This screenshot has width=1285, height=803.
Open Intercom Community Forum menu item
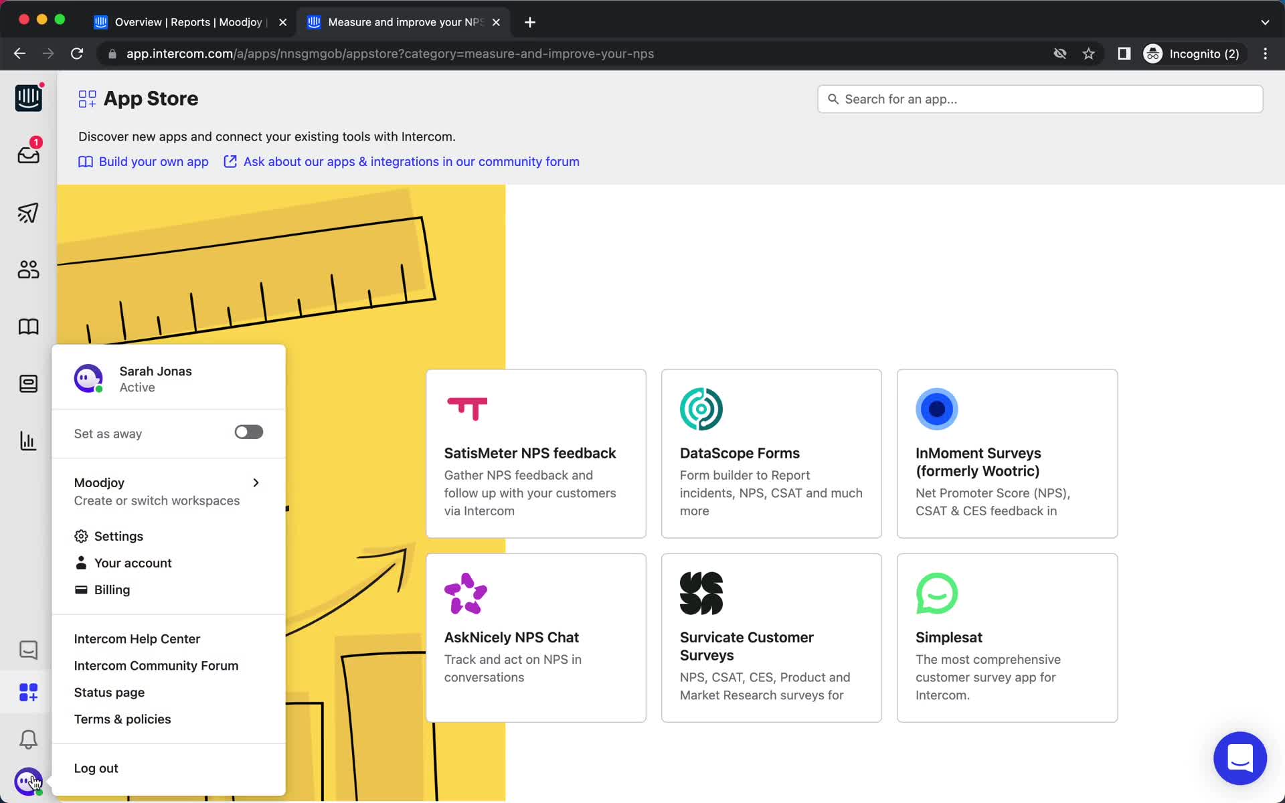(156, 666)
